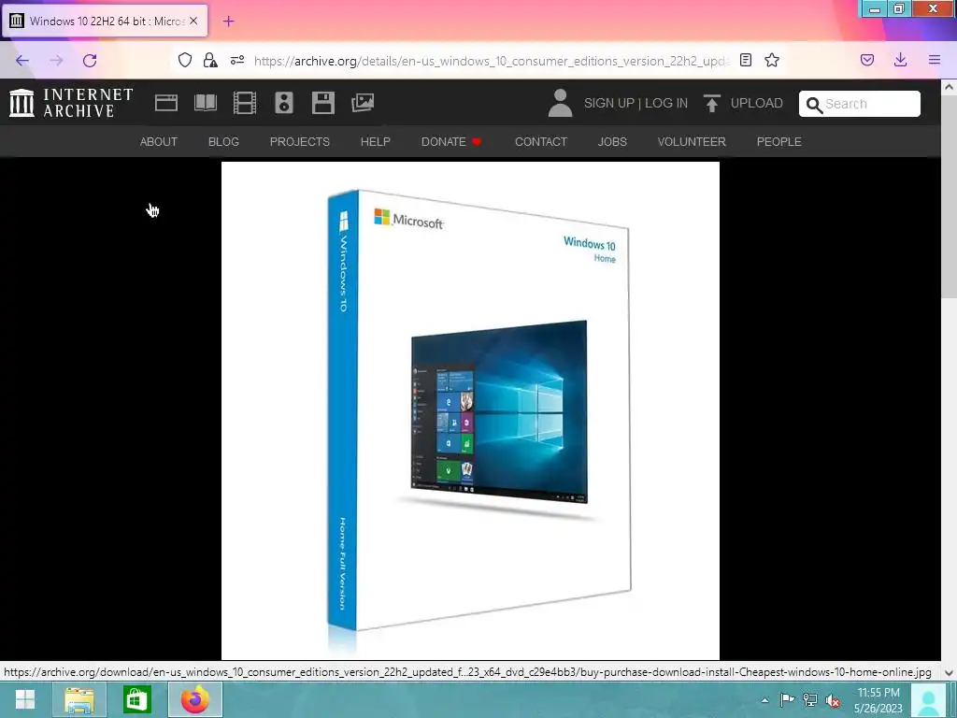The width and height of the screenshot is (957, 718).
Task: Click the page scrollbar up arrow
Action: pos(949,87)
